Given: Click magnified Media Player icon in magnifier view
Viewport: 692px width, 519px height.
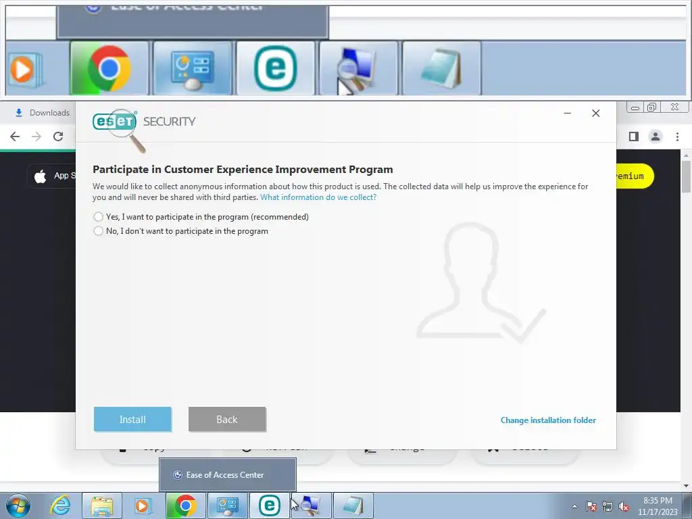Looking at the screenshot, I should 26,69.
